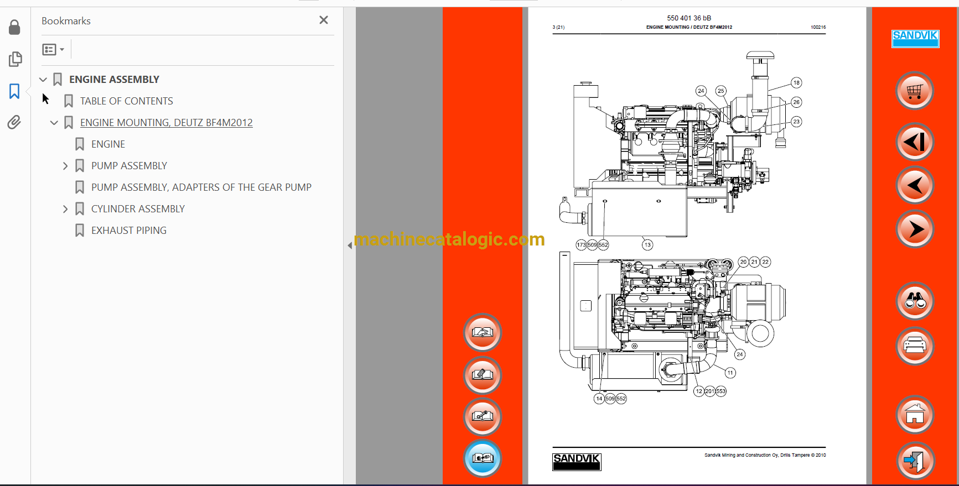Click callout number 26 on the diagram
The height and width of the screenshot is (486, 959).
[796, 102]
